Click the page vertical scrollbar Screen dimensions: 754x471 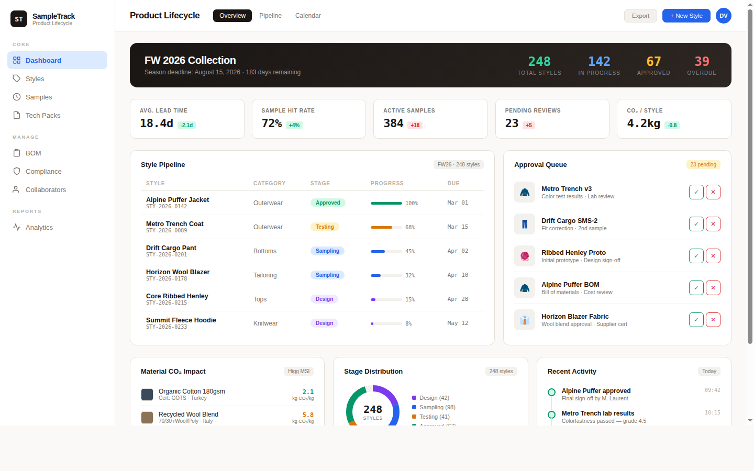click(750, 177)
